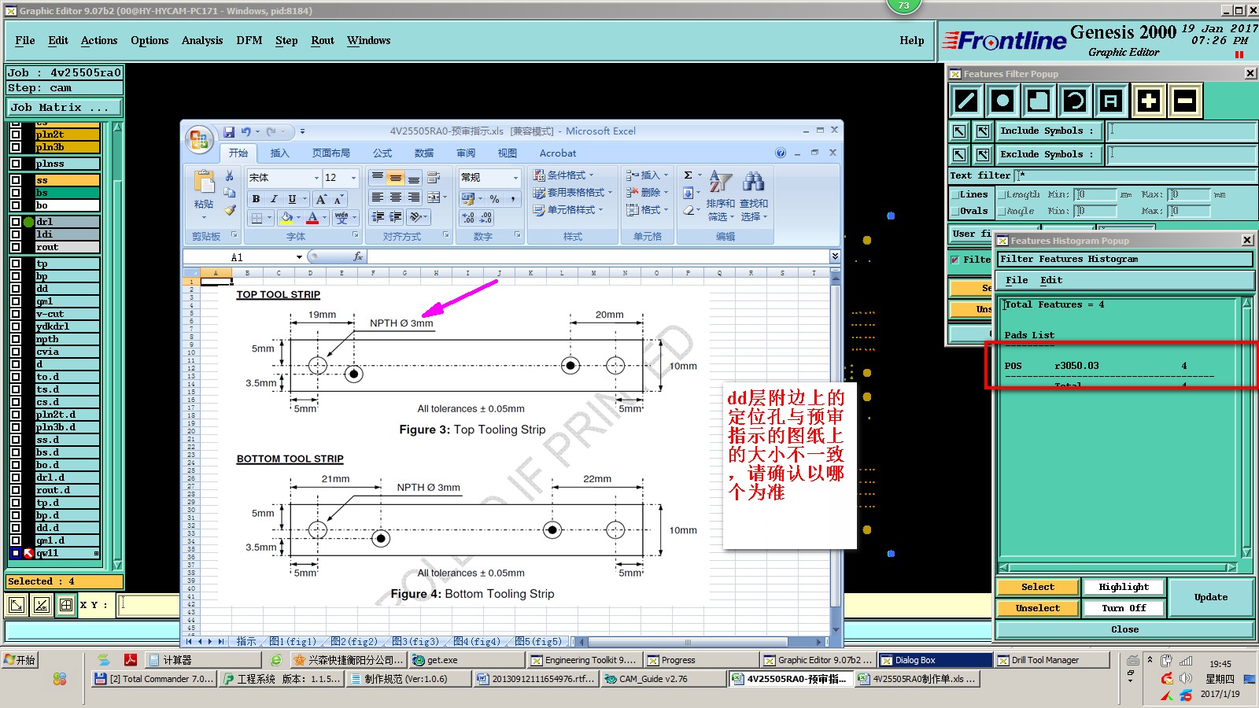The height and width of the screenshot is (708, 1259).
Task: Open the Cell Styles dropdown (单元格样式)
Action: coord(568,210)
